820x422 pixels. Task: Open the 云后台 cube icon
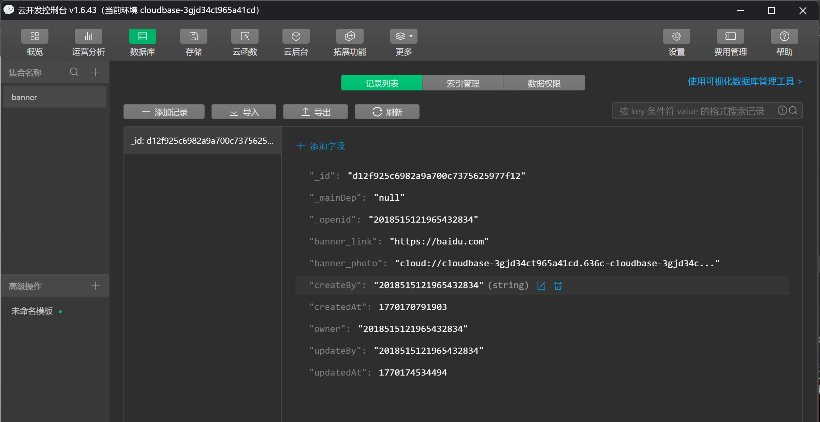(296, 37)
